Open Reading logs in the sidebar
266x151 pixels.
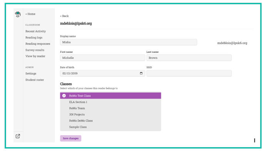pyautogui.click(x=34, y=37)
